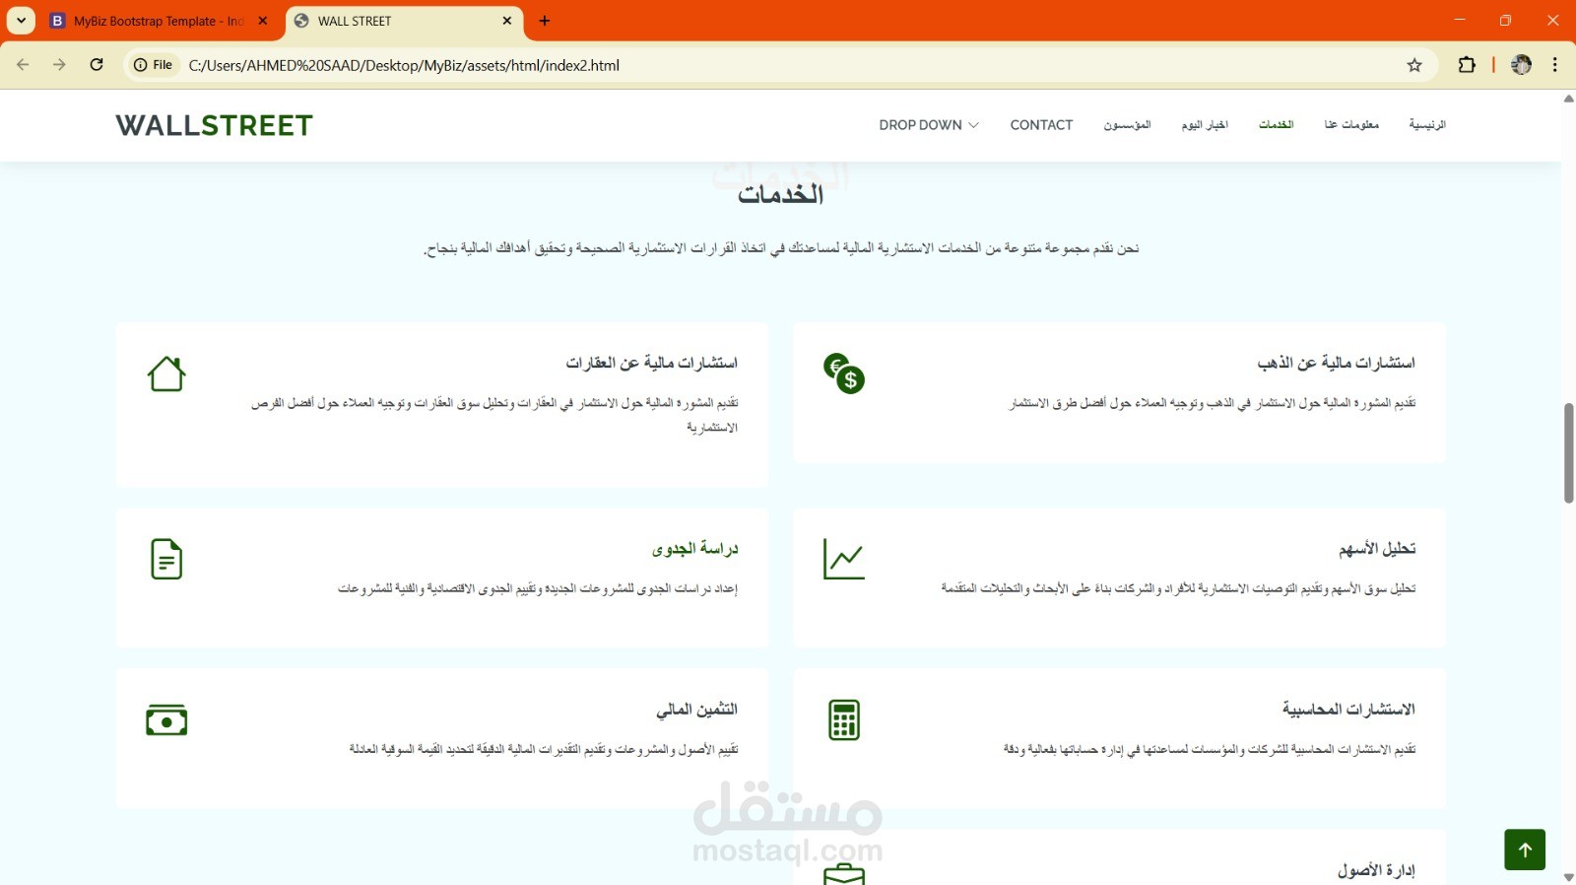The width and height of the screenshot is (1576, 885).
Task: Go back with browser back arrow
Action: 23,65
